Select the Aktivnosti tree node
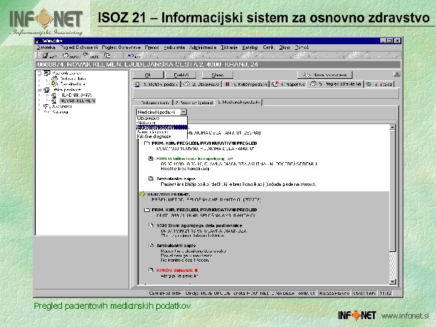Image resolution: width=436 pixels, height=327 pixels. [x=62, y=106]
